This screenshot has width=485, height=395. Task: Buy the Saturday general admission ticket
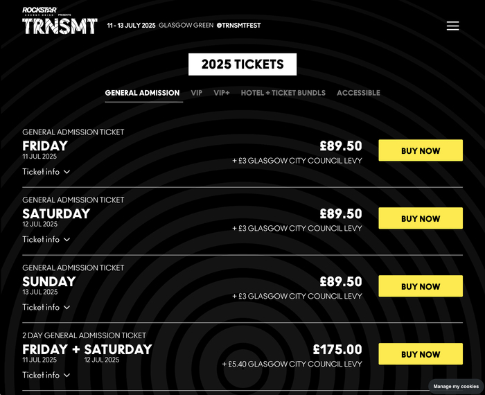420,218
